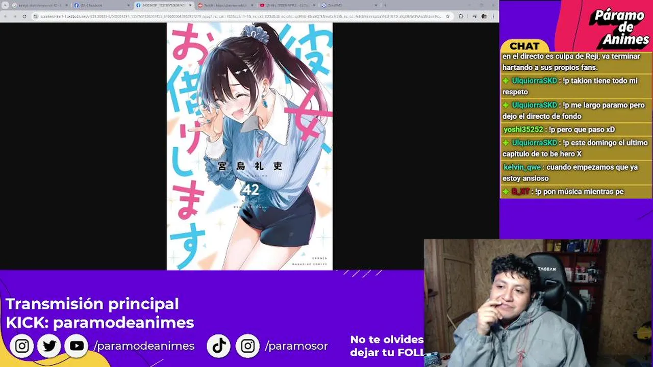Click the /paramosor handle text

pos(296,346)
